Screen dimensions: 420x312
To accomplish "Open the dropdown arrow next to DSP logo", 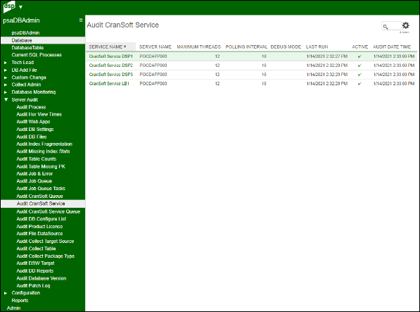I will pyautogui.click(x=20, y=7).
